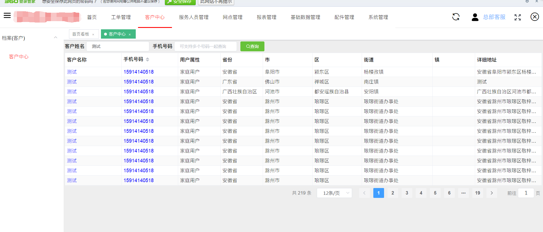Close the 首页看板 tab
Image resolution: width=543 pixels, height=232 pixels.
coord(93,34)
